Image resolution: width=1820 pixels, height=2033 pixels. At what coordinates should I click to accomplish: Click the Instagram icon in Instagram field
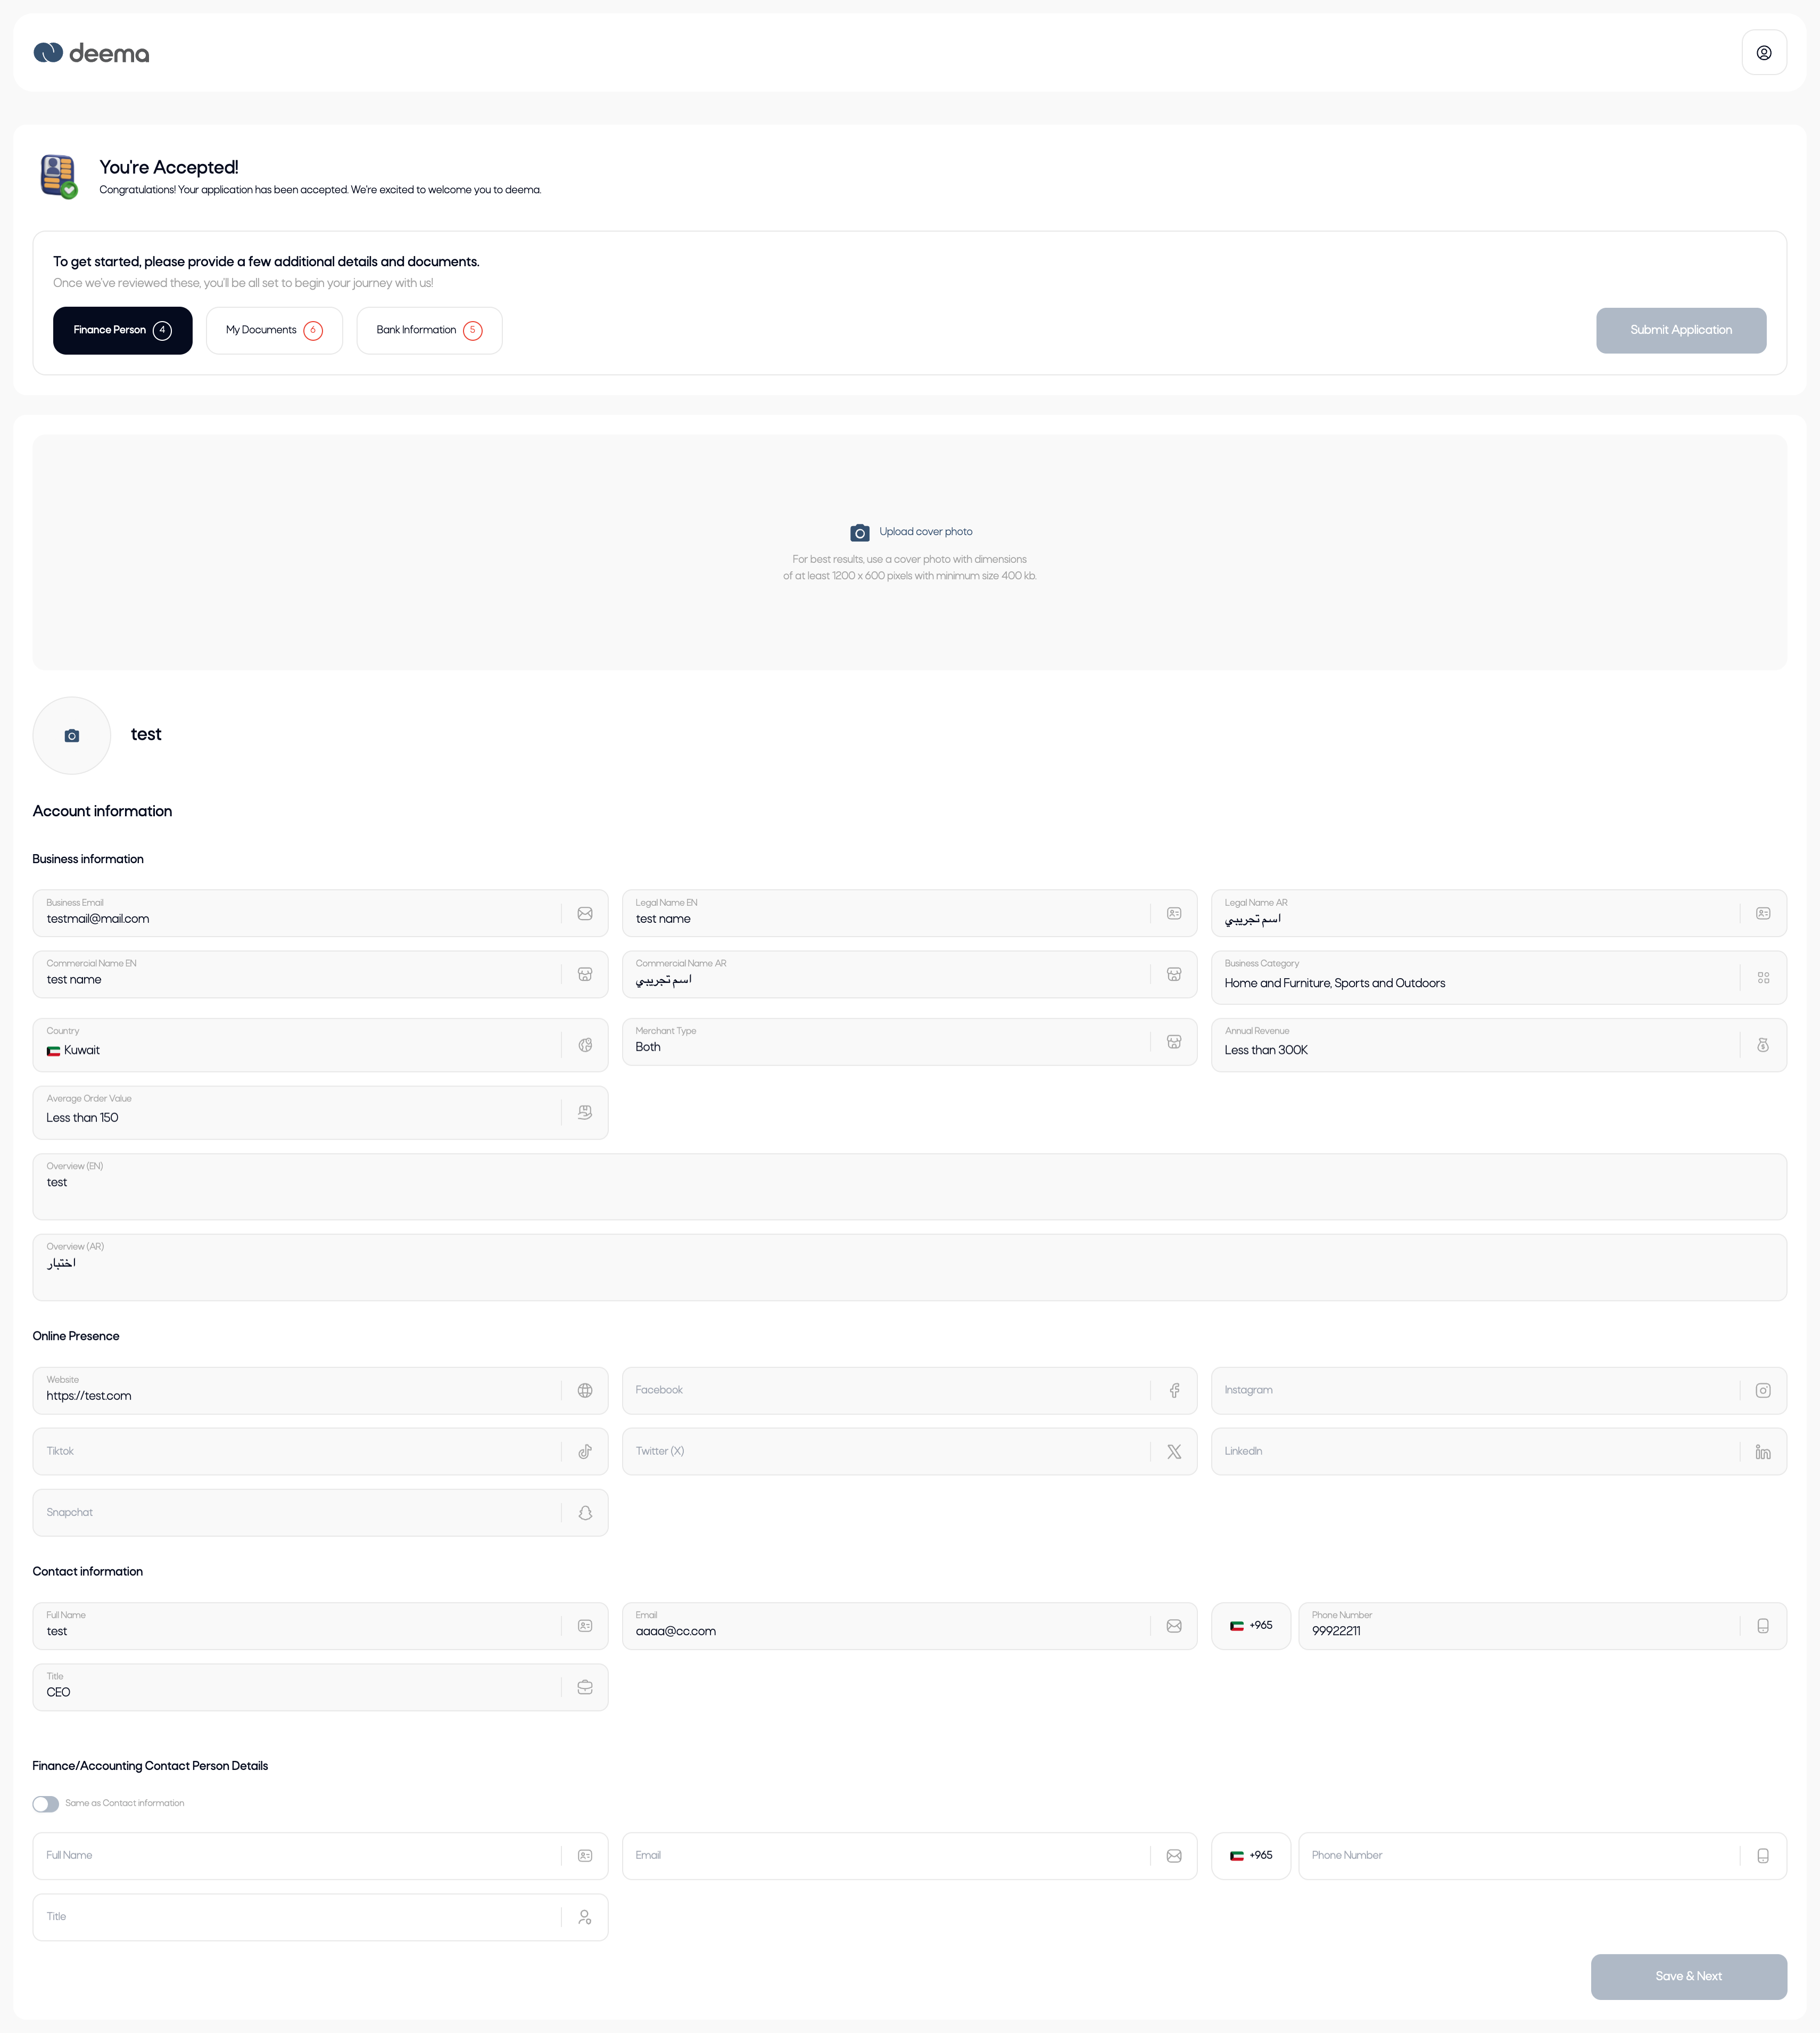1763,1391
